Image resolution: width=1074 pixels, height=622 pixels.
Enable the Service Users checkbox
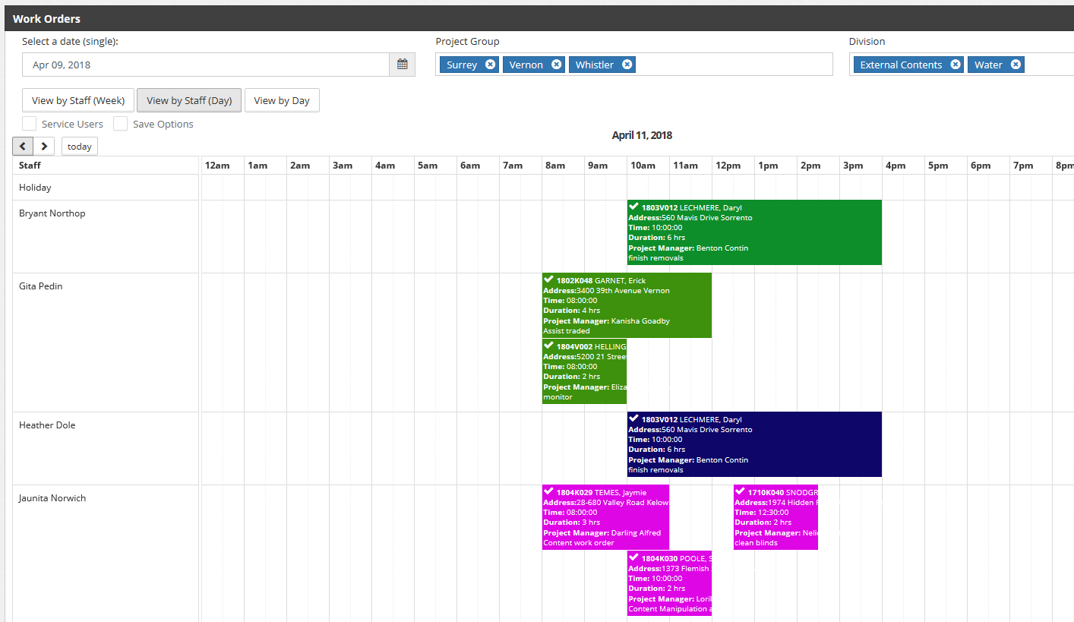click(30, 124)
